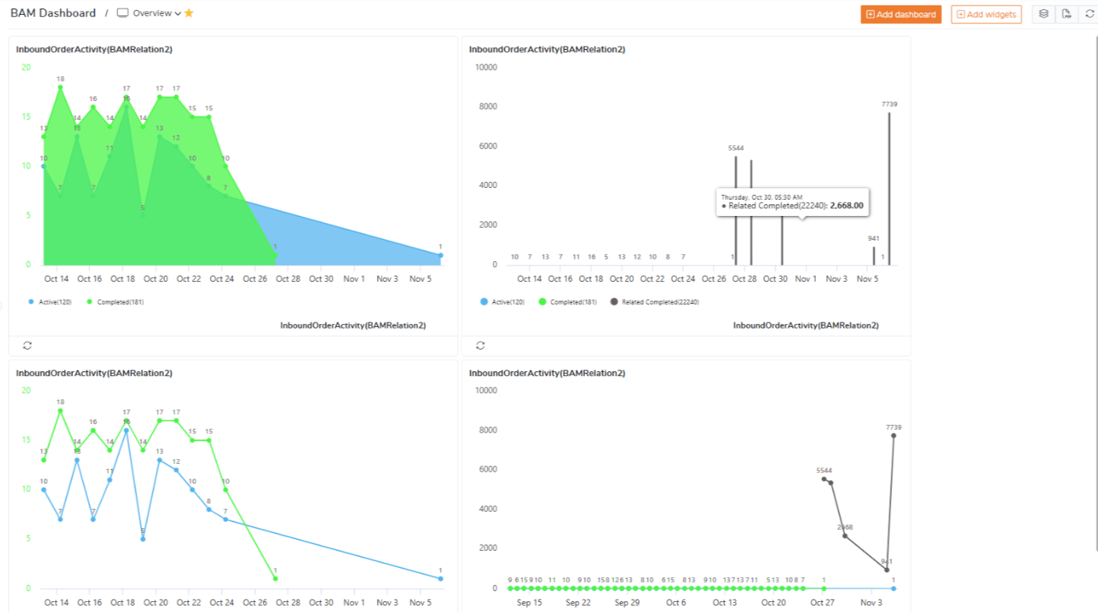Open the Overview dashboard dropdown
Image resolution: width=1098 pixels, height=616 pixels.
152,13
